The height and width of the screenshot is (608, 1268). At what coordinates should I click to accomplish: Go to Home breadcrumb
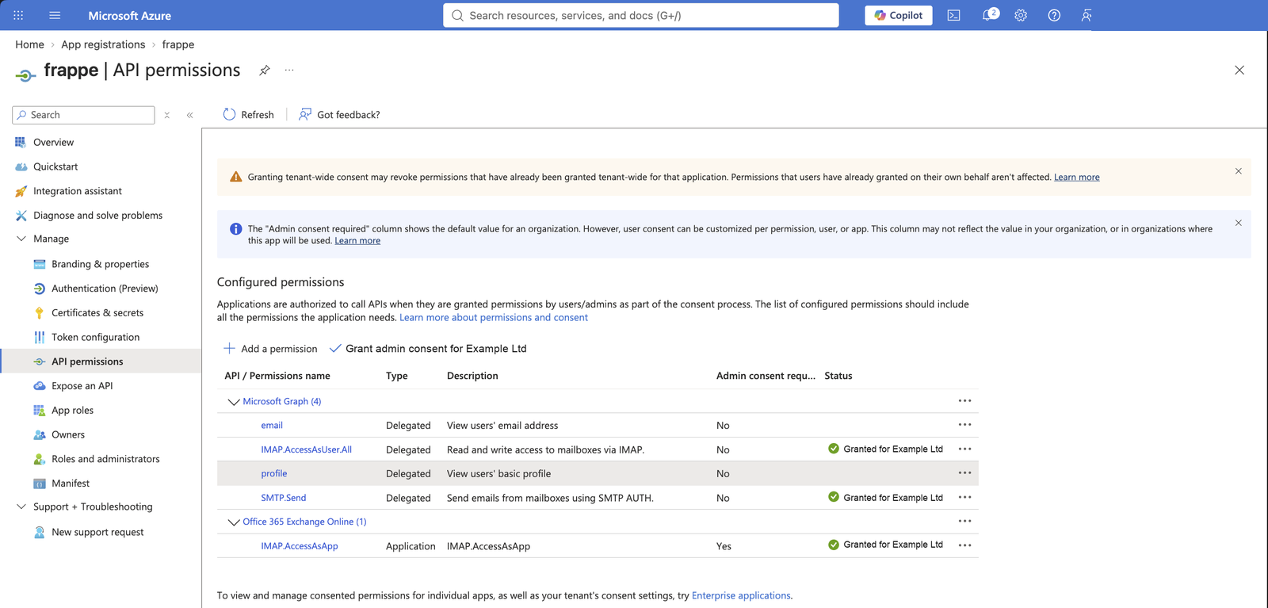[29, 44]
